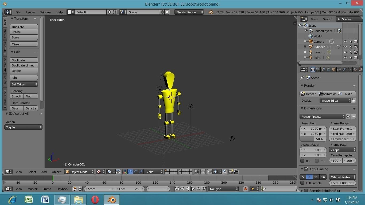Viewport: 365px width, 205px height.
Task: Open the Material properties sphere icon
Action: point(355,69)
